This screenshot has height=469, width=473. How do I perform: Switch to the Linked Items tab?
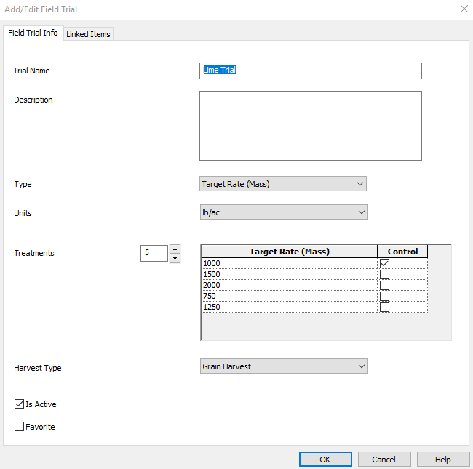point(88,34)
